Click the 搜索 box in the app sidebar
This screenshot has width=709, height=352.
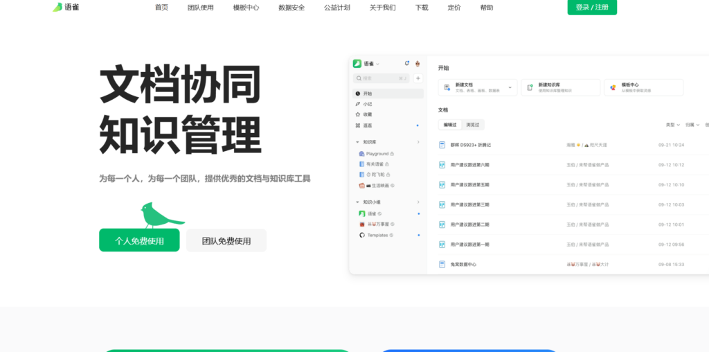point(382,78)
